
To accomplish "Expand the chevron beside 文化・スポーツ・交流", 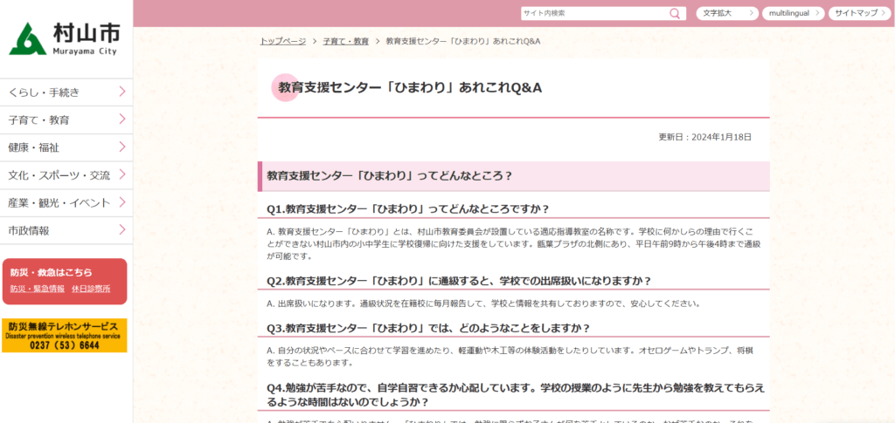I will [122, 174].
